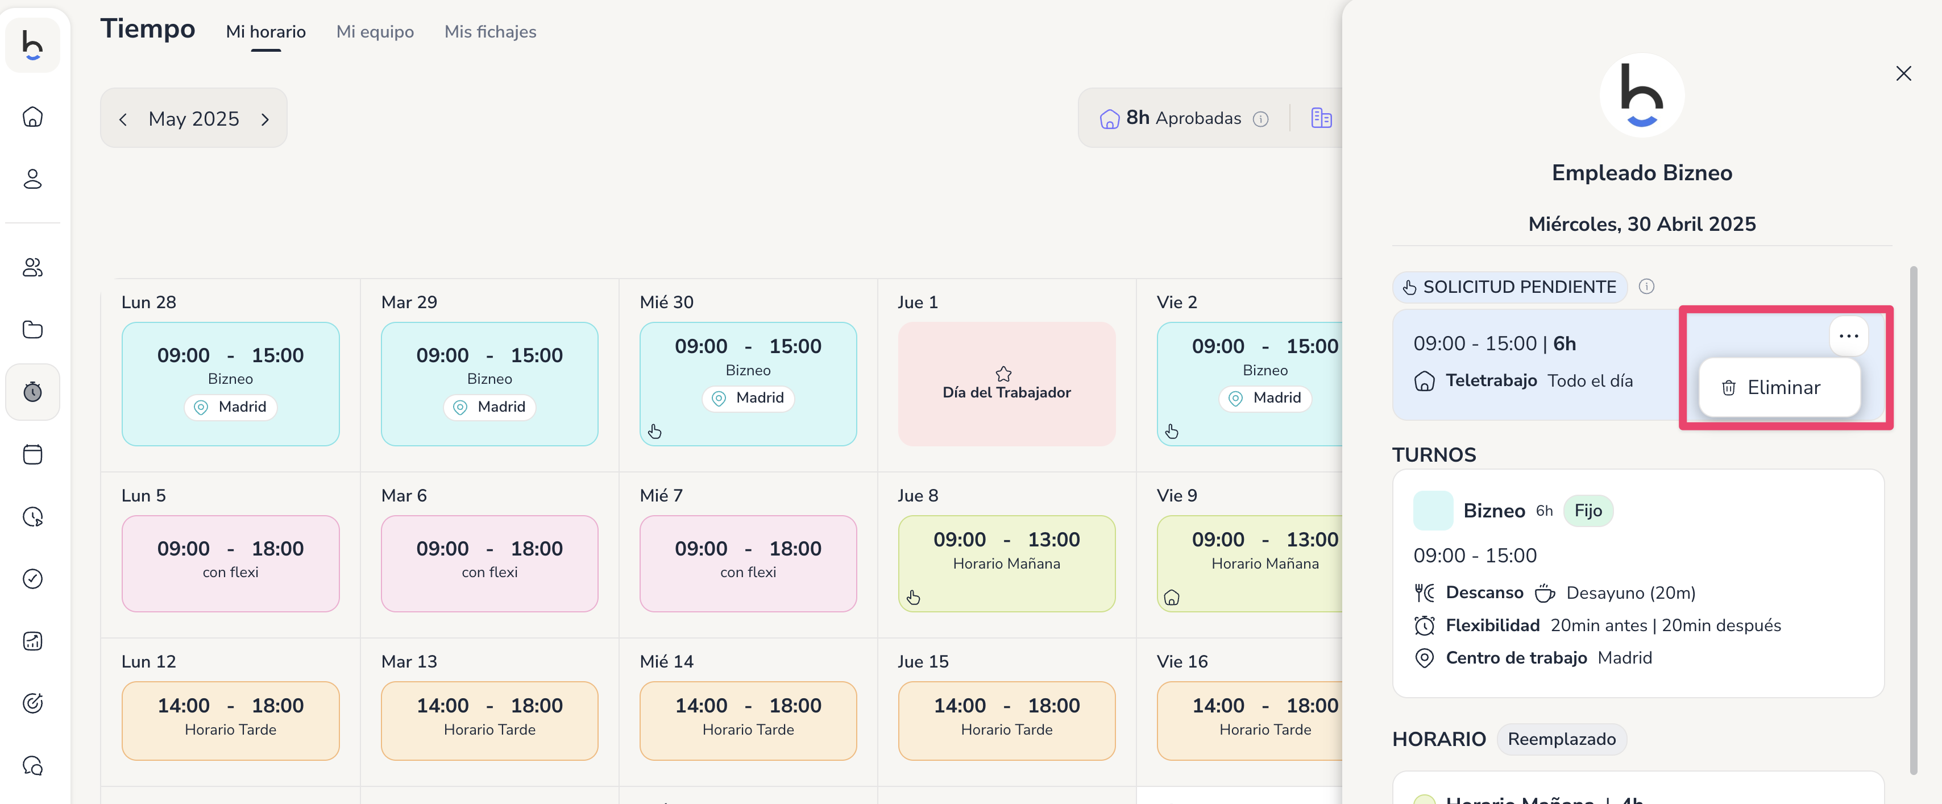
Task: Open the calendar icon in sidebar
Action: [x=32, y=454]
